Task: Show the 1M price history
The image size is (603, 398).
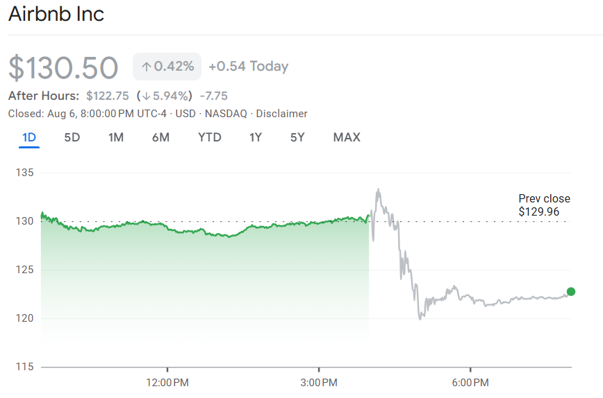Action: tap(116, 137)
